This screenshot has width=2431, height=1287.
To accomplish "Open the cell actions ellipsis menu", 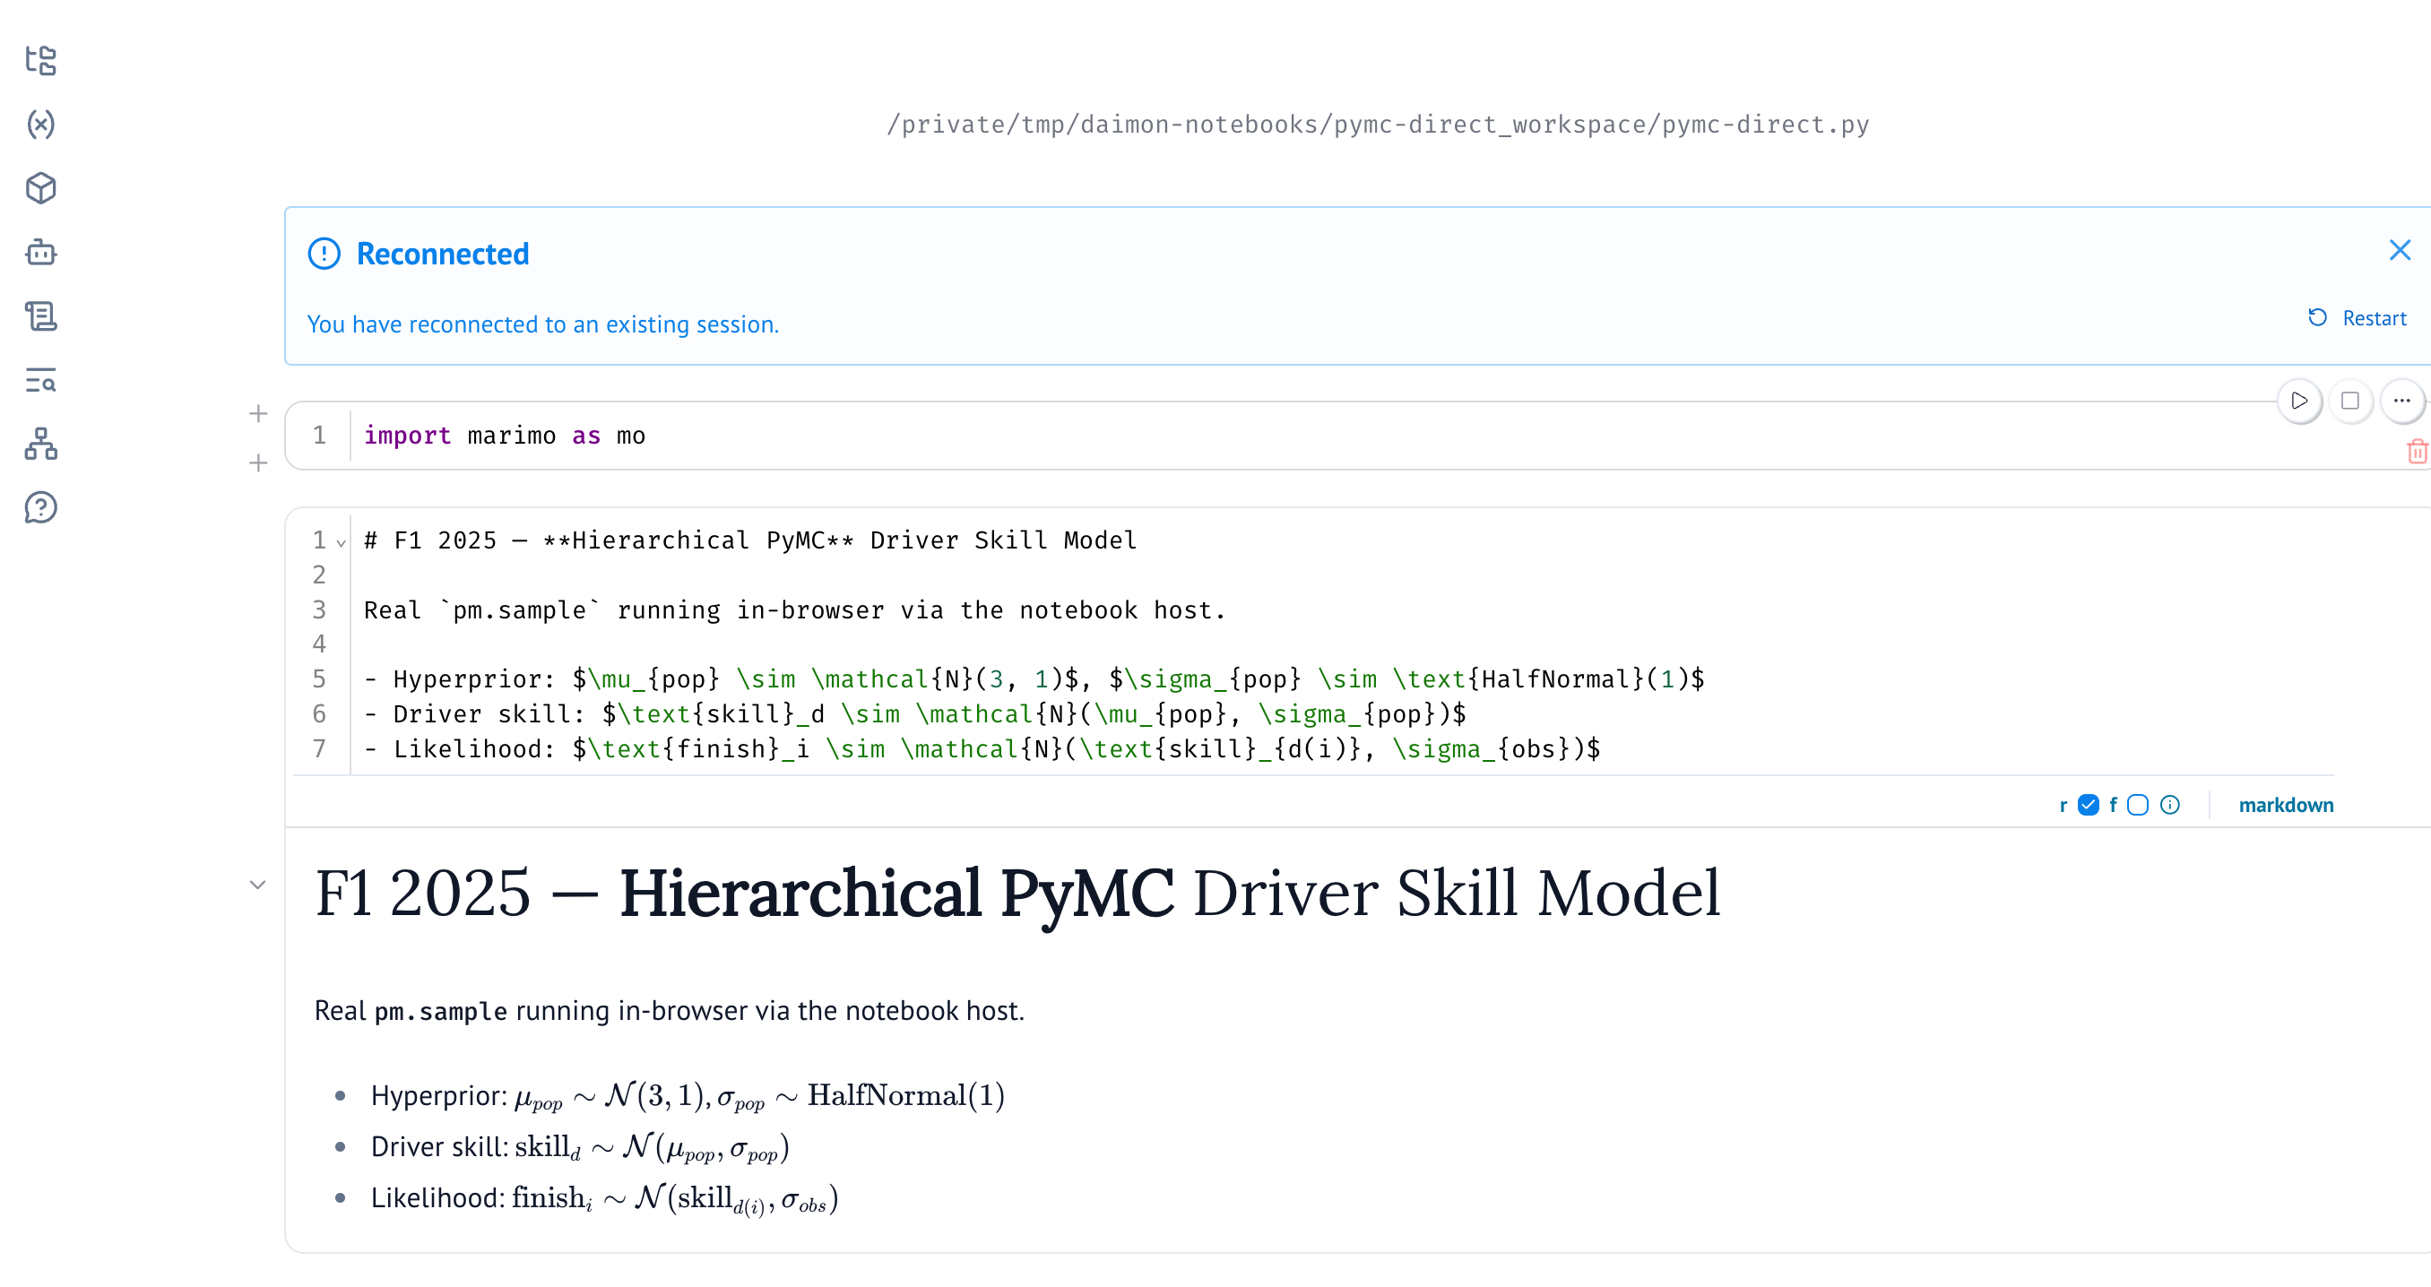I will point(2401,401).
